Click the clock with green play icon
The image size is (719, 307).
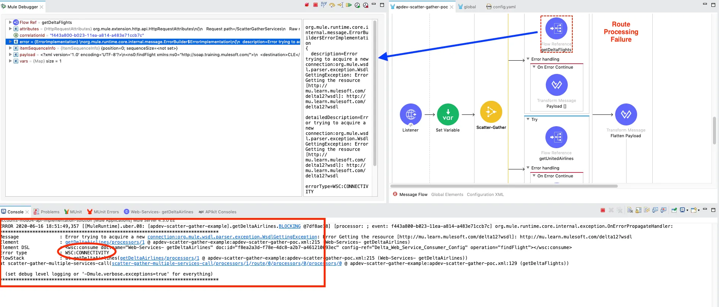click(357, 5)
